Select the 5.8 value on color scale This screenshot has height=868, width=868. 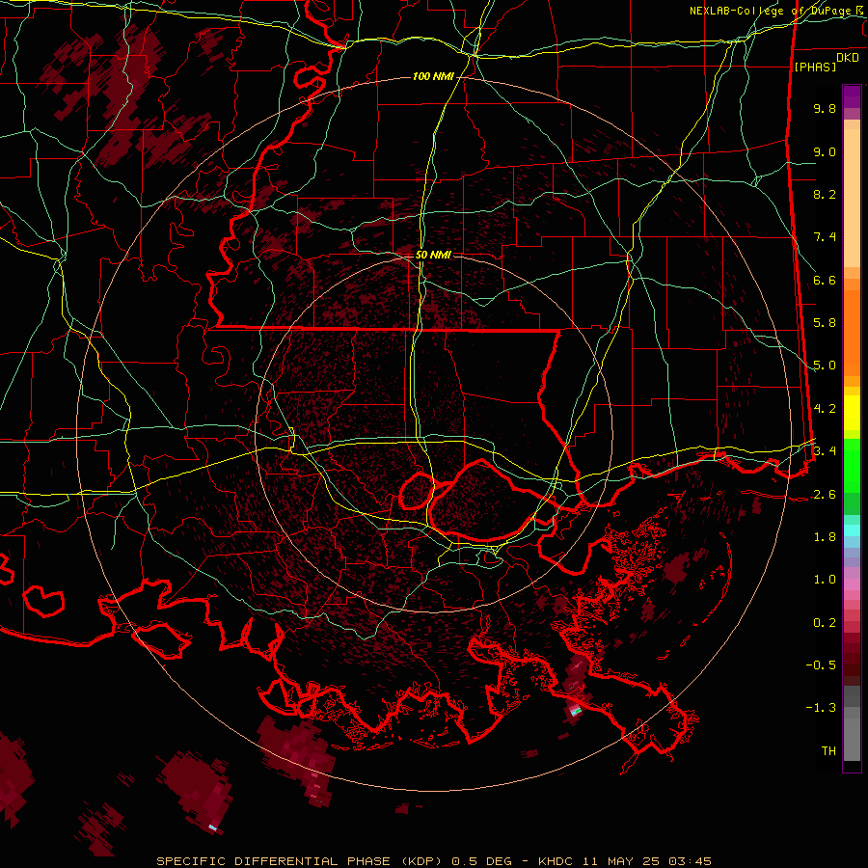click(x=825, y=323)
